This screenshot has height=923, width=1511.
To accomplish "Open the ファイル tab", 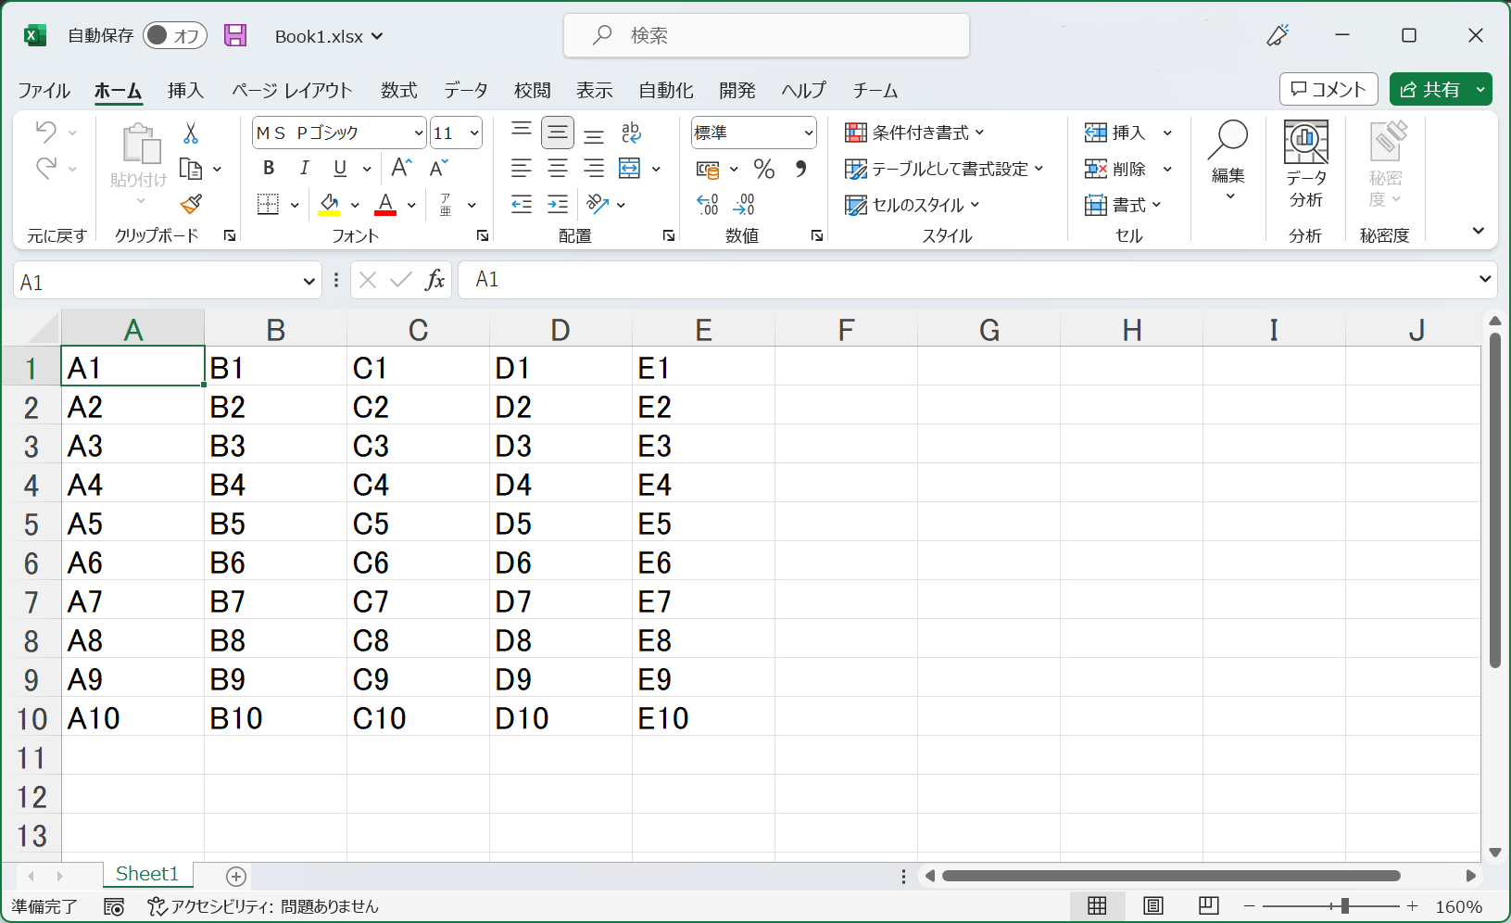I will [x=44, y=90].
